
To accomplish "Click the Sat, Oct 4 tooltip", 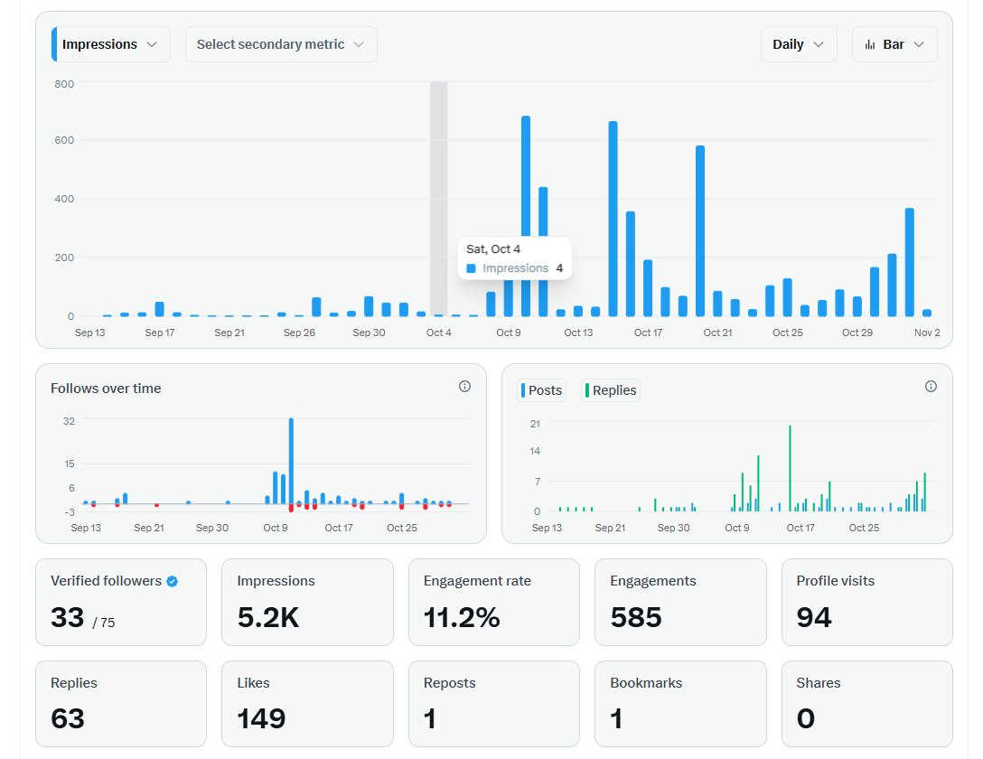I will (515, 258).
